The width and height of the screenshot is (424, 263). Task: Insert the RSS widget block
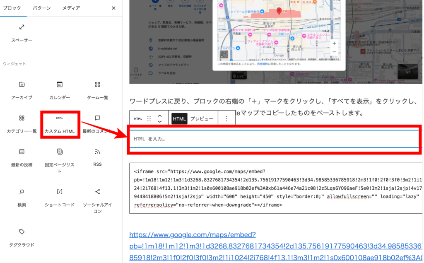click(x=97, y=157)
